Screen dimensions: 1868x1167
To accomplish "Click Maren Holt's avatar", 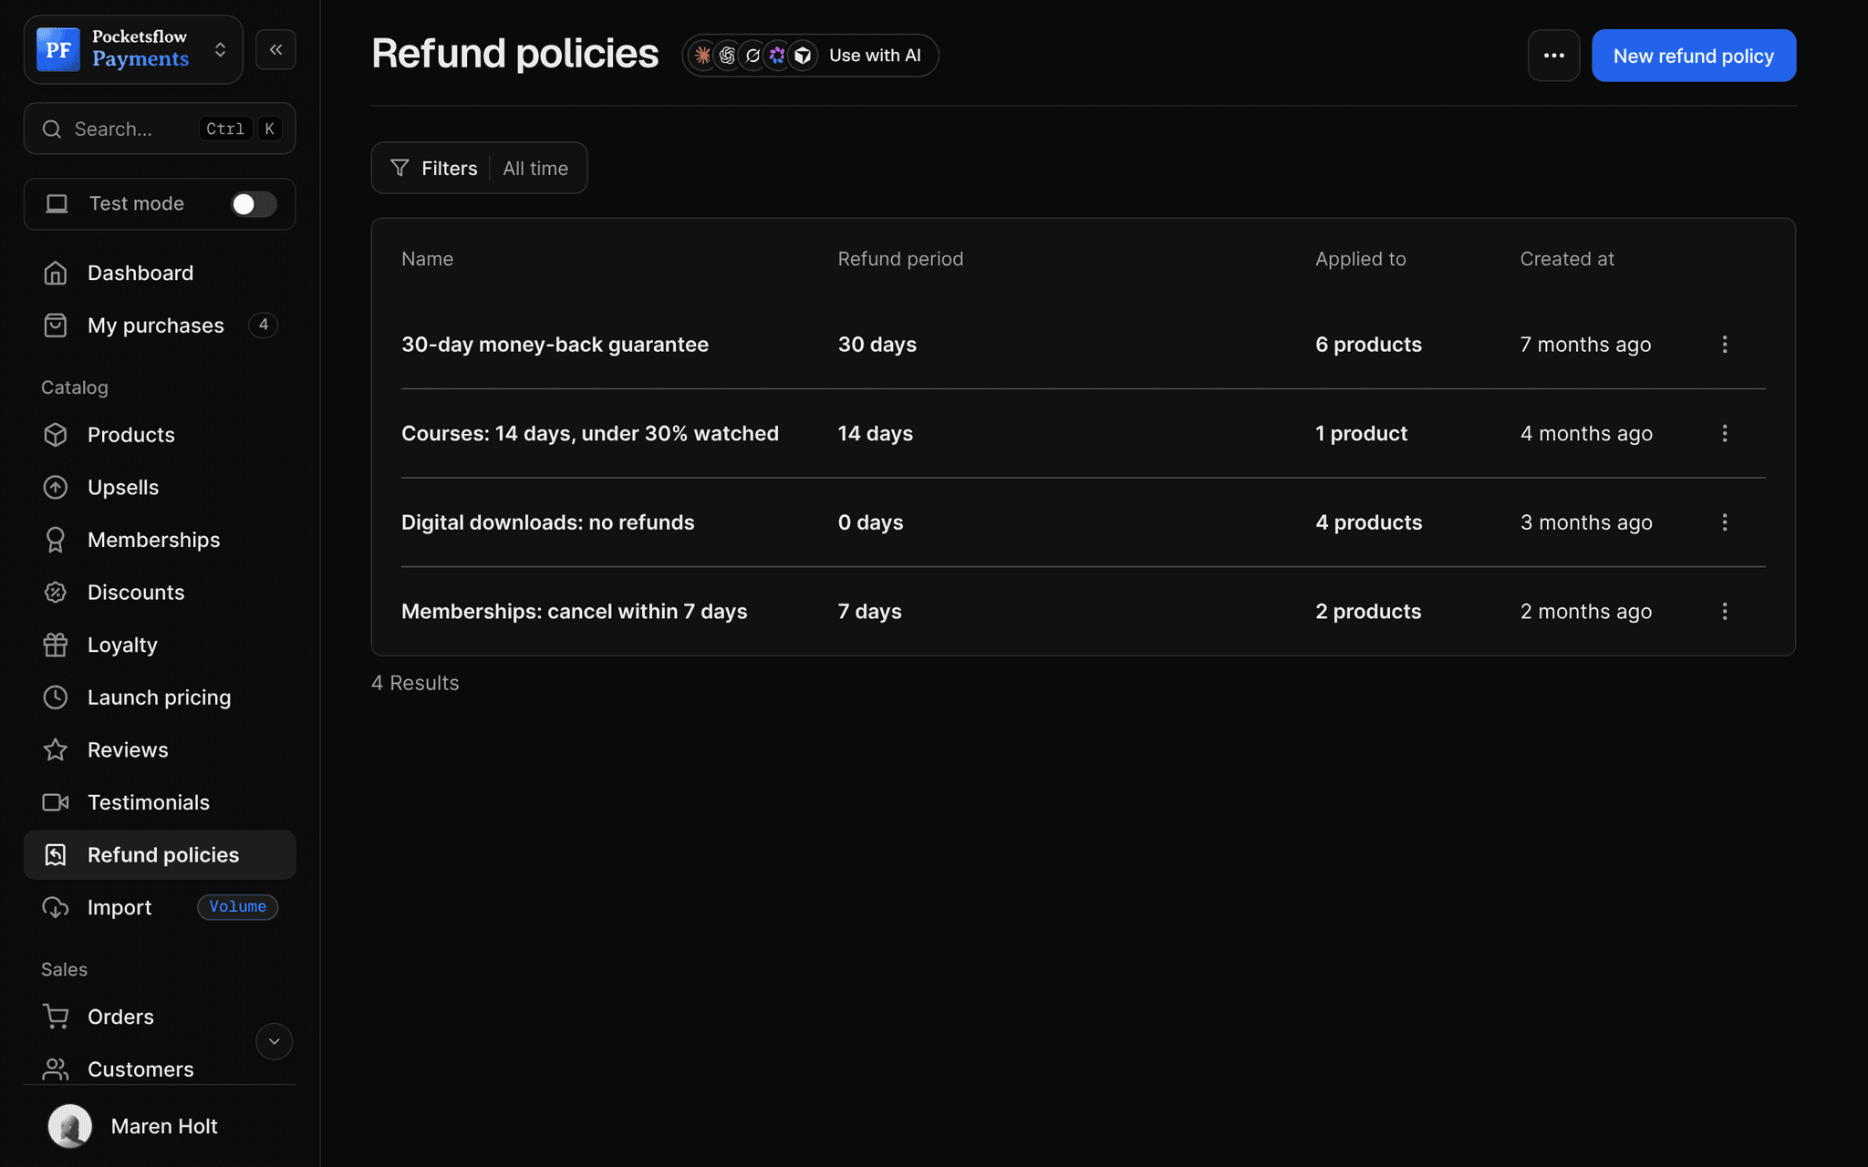I will (x=70, y=1126).
